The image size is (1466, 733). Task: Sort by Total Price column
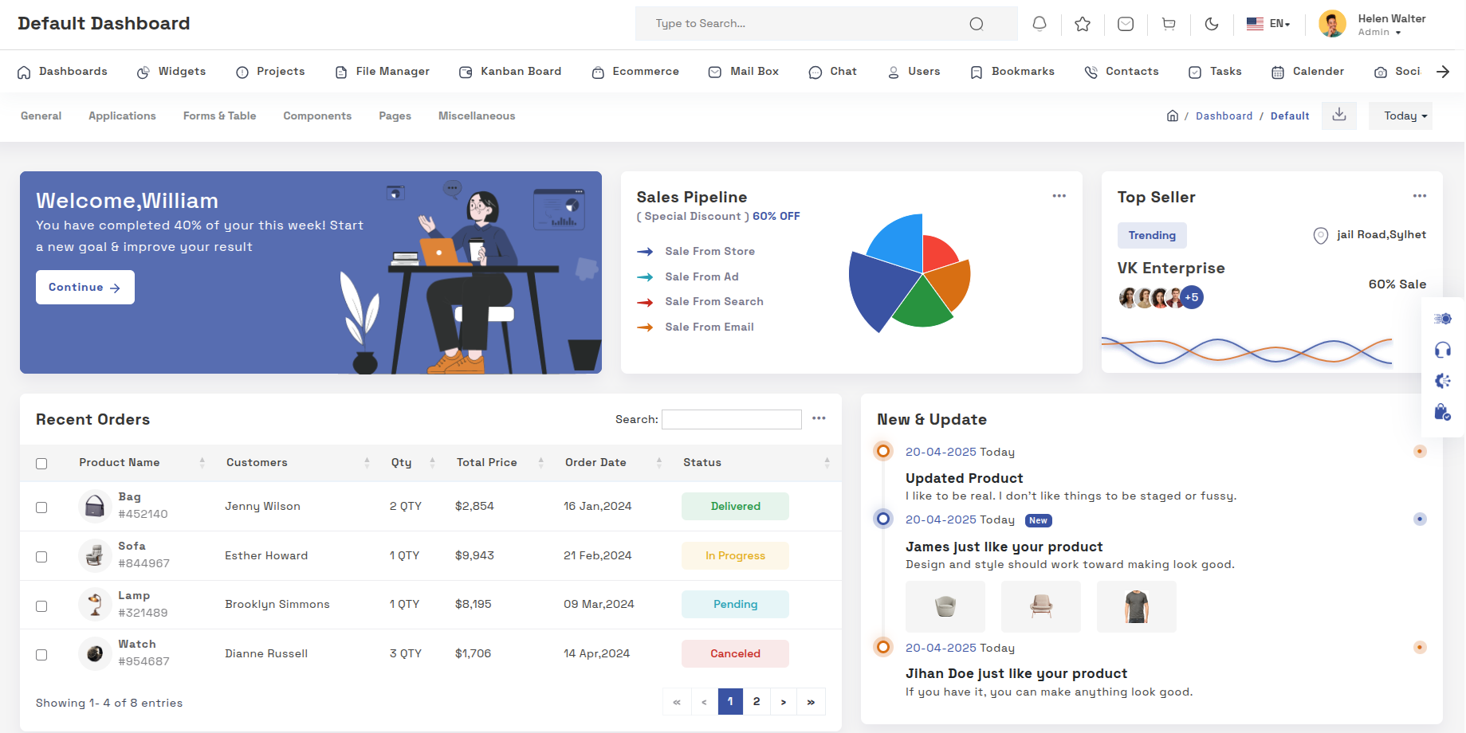(500, 463)
